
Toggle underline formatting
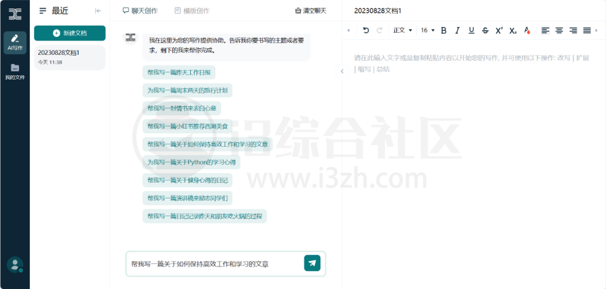coord(471,30)
